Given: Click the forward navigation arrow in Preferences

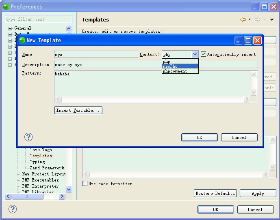Looking at the screenshot, I should 257,19.
